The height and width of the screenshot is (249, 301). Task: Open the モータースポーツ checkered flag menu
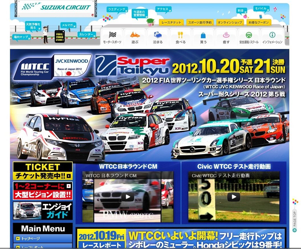[x=112, y=37]
